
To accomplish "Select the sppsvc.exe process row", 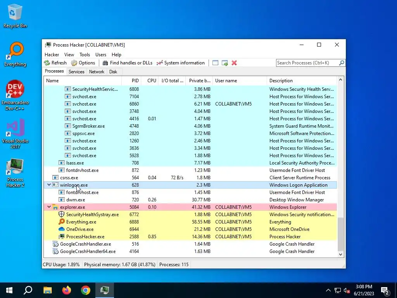I will point(190,133).
